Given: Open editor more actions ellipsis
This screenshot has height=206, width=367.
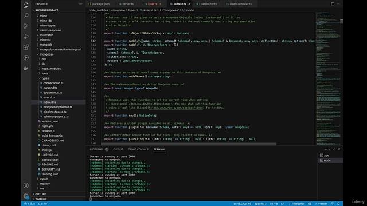Looking at the screenshot, I should (x=338, y=4).
